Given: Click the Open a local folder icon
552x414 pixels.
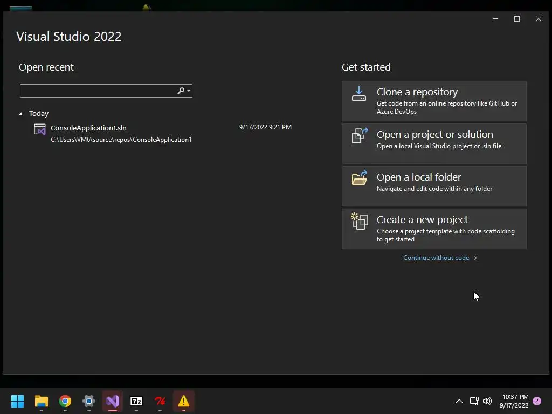Looking at the screenshot, I should (360, 178).
